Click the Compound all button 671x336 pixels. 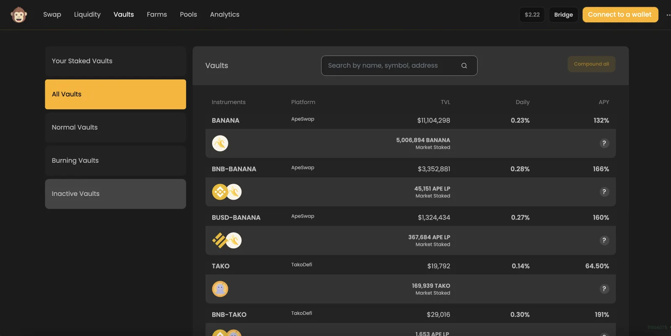591,64
